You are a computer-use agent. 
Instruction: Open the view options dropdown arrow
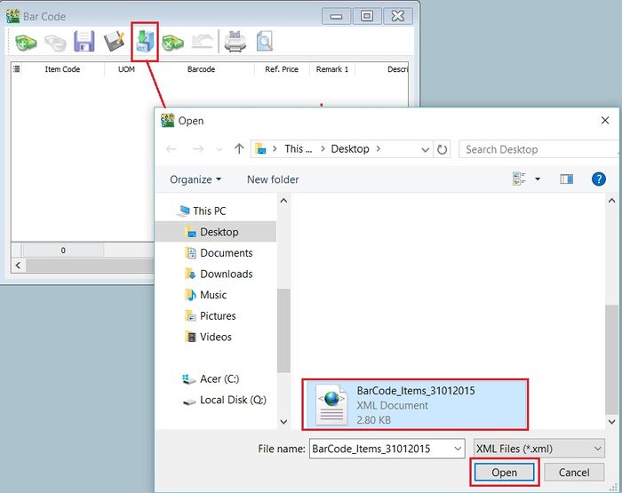click(x=538, y=179)
